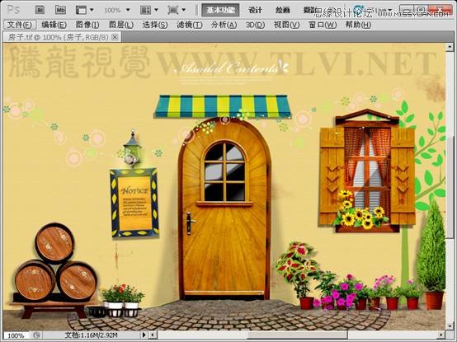The height and width of the screenshot is (342, 457).
Task: Click the Screen Mode icon
Action: click(173, 10)
